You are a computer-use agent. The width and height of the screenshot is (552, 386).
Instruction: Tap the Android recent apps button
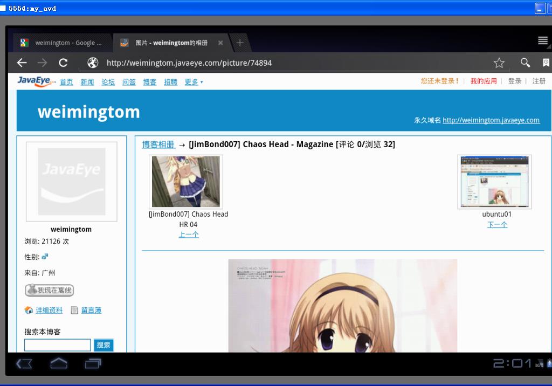[x=93, y=363]
